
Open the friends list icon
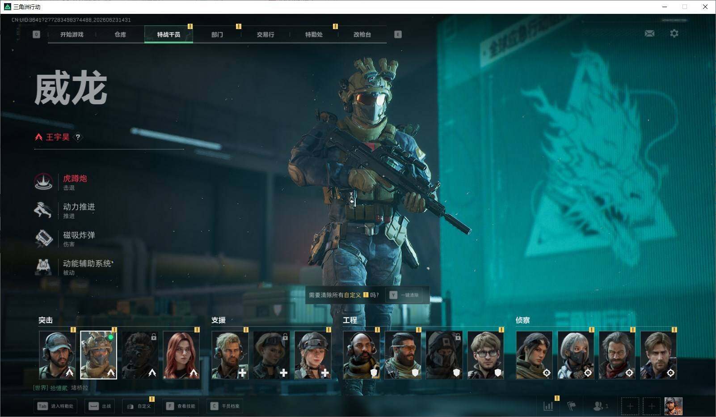click(598, 406)
